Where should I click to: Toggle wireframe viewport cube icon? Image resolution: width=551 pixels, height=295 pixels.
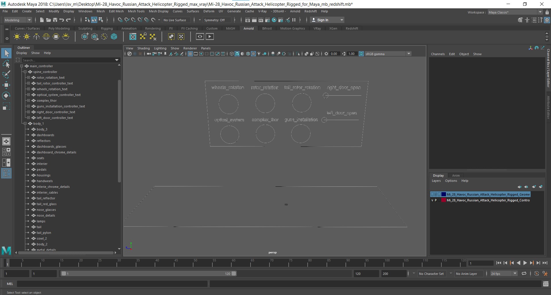(232, 54)
